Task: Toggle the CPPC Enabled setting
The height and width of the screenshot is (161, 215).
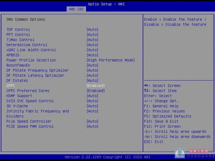Action: (96, 86)
